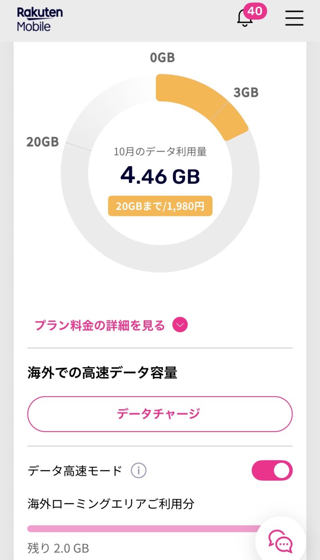Image resolution: width=320 pixels, height=560 pixels.
Task: Click the 海外ローミングエリアご利用分 label
Action: click(x=111, y=504)
